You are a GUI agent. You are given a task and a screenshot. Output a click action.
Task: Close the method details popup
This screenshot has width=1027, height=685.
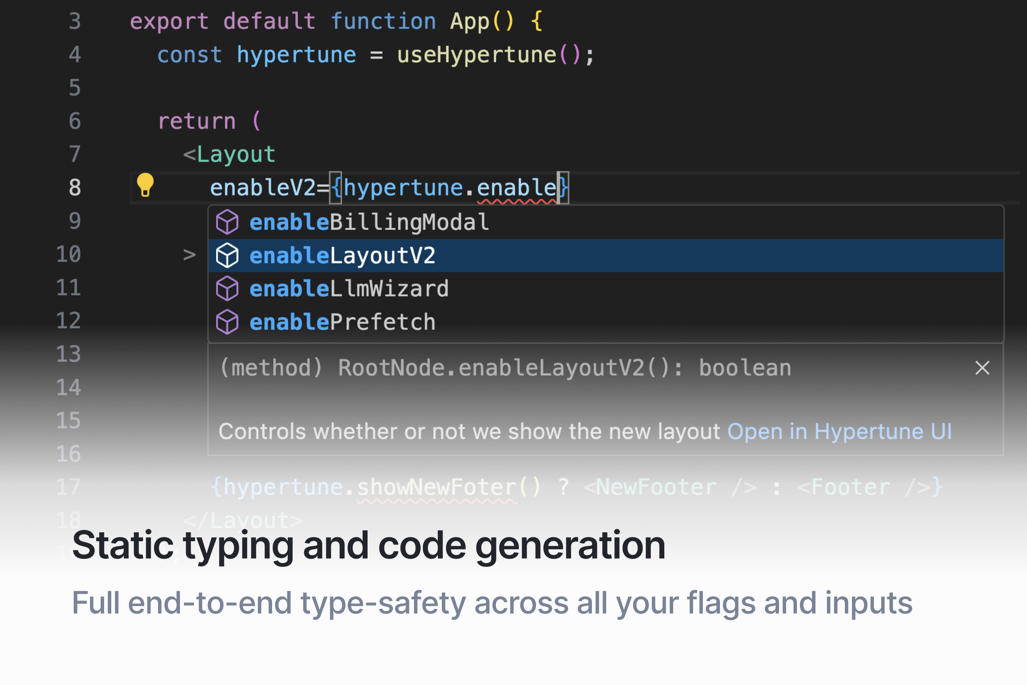pos(982,368)
